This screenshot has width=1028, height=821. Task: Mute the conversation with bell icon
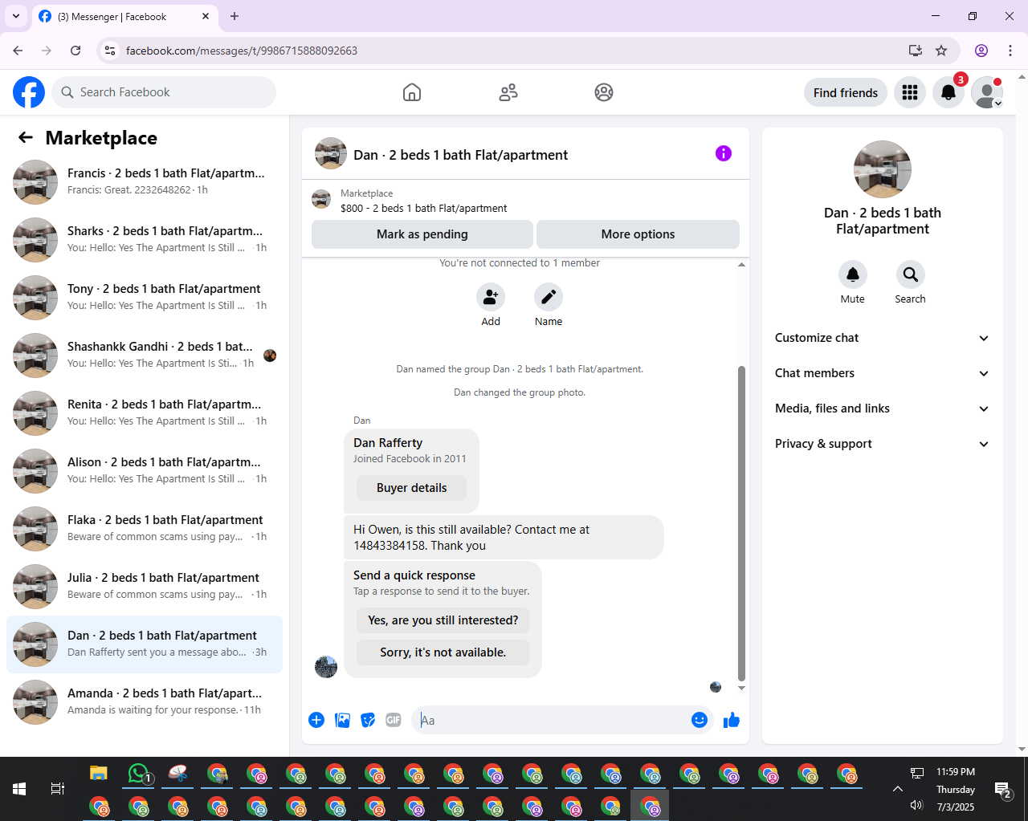pos(853,274)
